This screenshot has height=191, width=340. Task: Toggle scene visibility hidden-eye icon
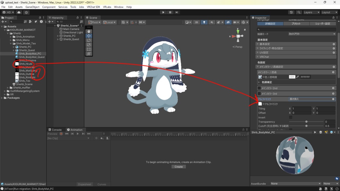click(228, 22)
